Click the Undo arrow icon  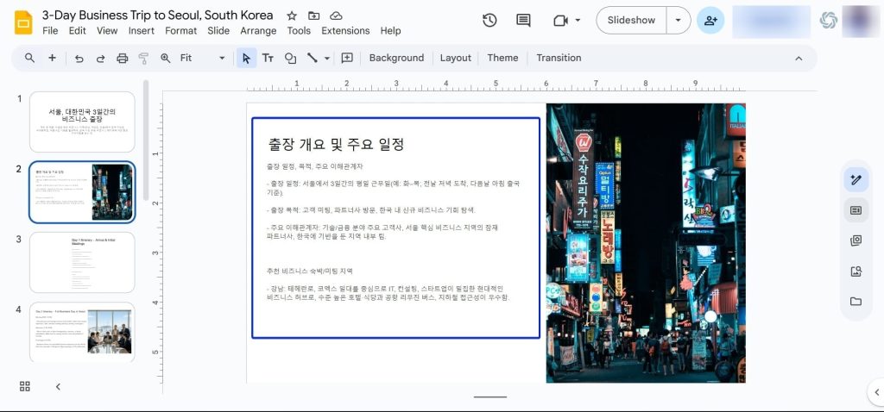click(x=79, y=59)
